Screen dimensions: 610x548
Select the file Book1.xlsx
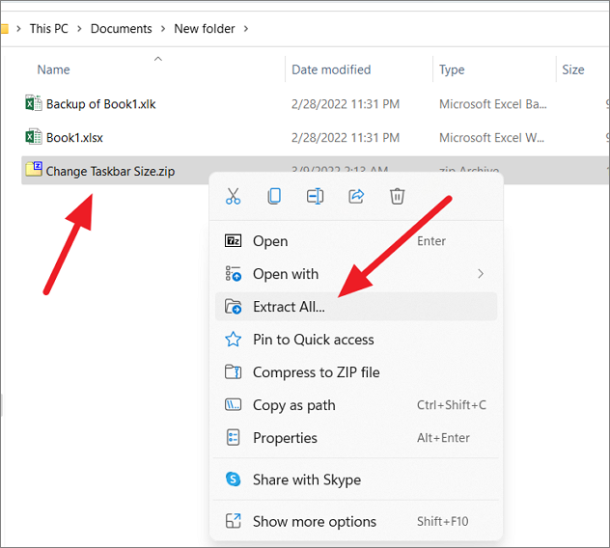74,138
